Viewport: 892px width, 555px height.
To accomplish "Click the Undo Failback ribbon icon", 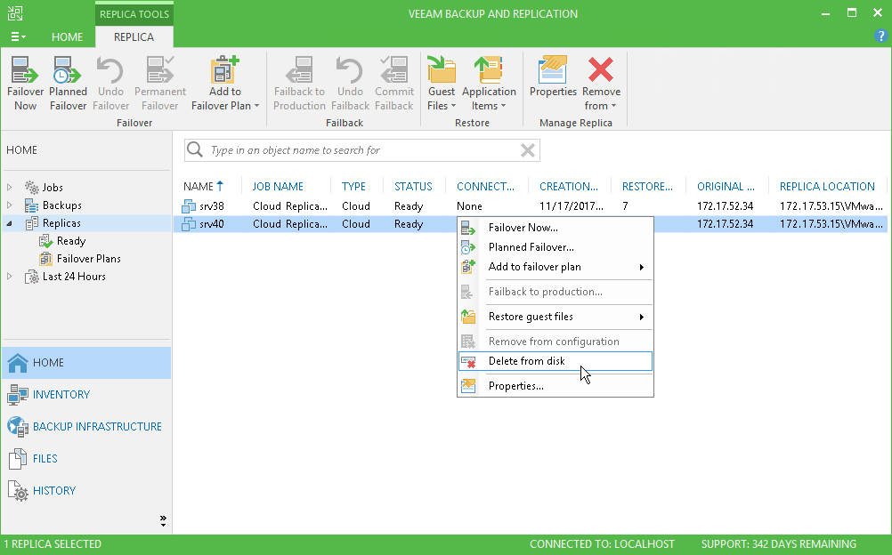I will click(350, 84).
